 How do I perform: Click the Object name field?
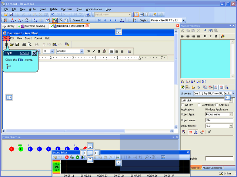(x=219, y=120)
